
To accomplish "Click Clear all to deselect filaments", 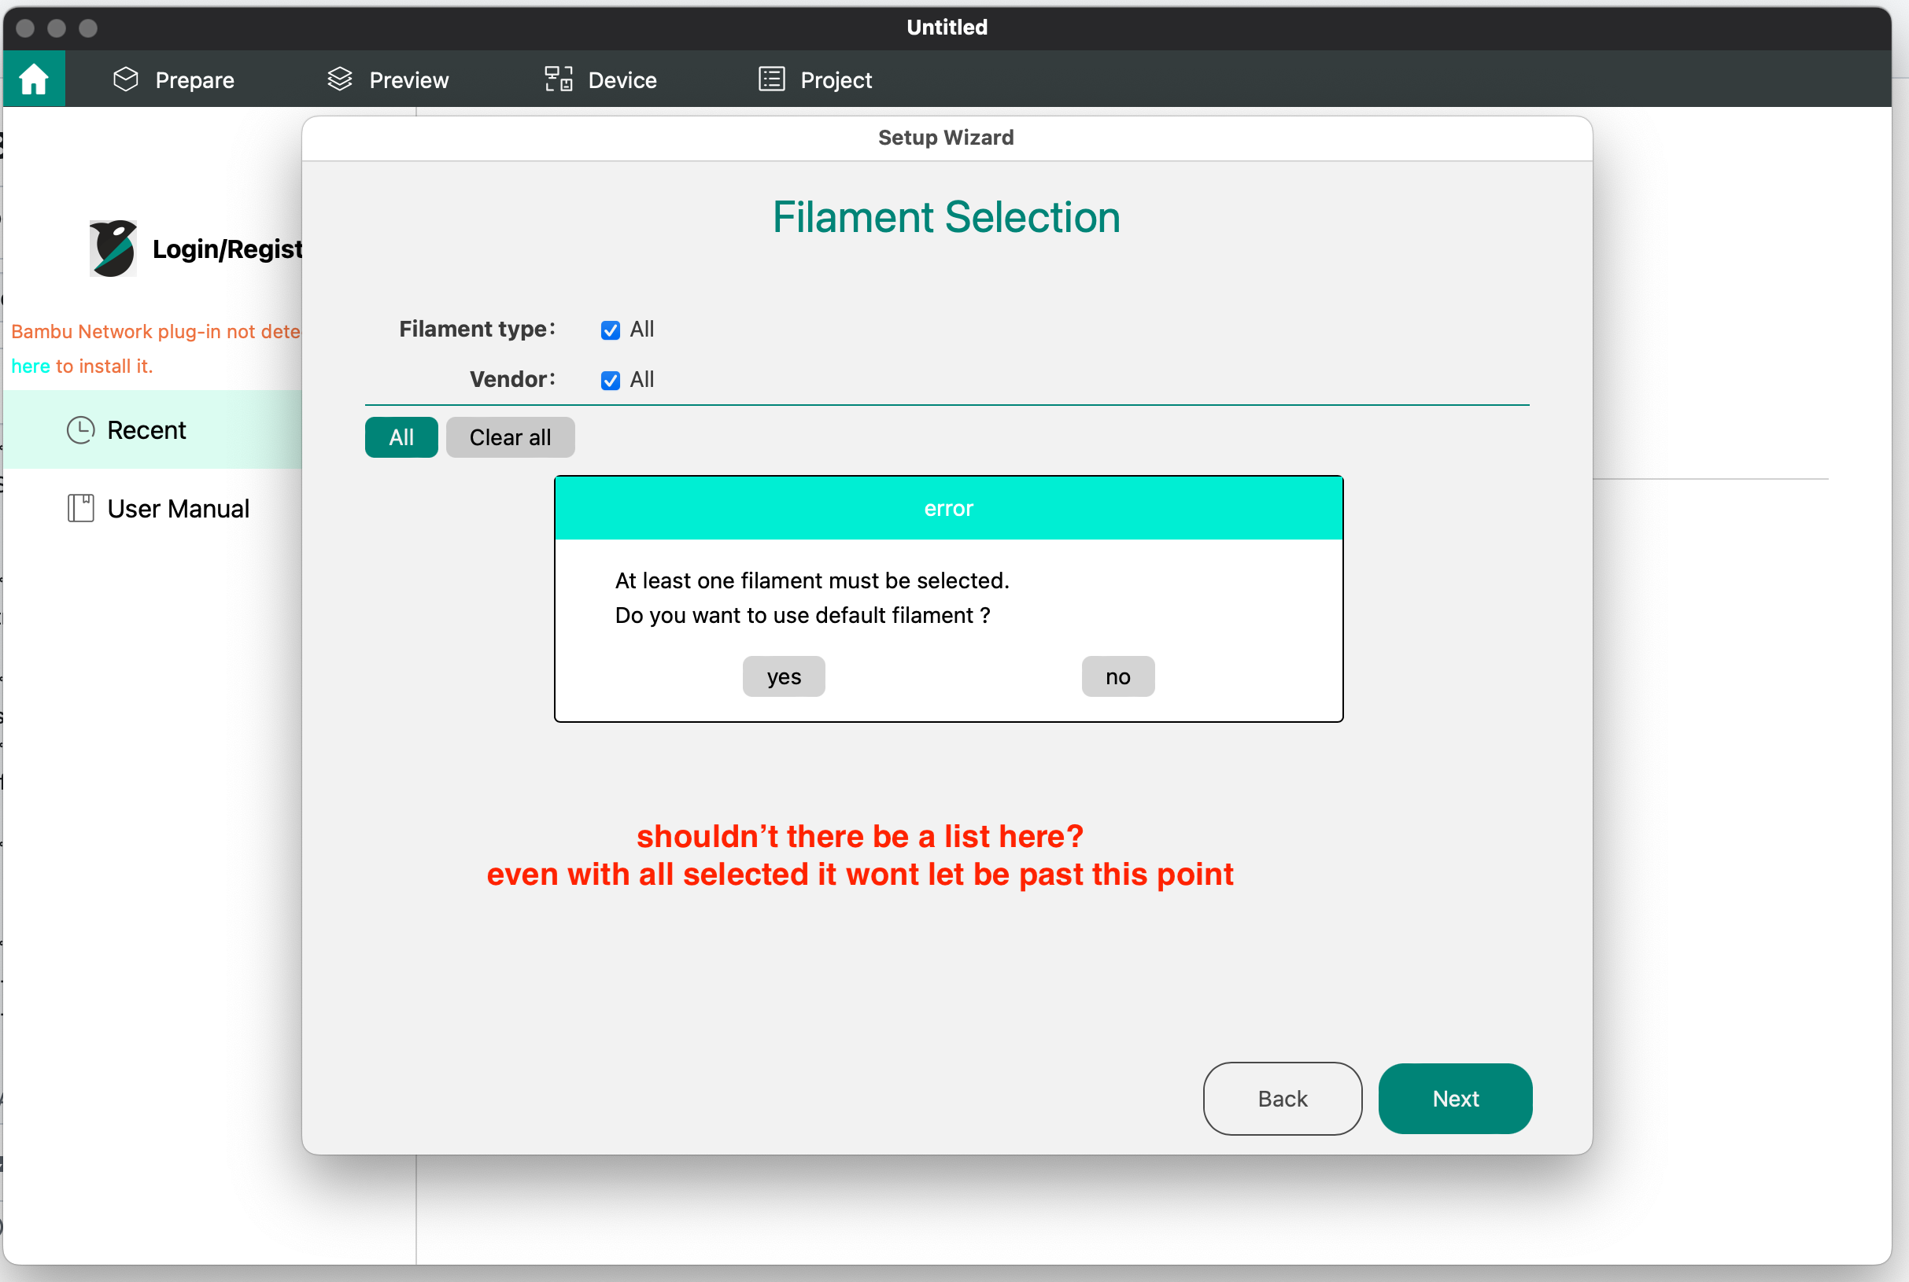I will click(510, 437).
